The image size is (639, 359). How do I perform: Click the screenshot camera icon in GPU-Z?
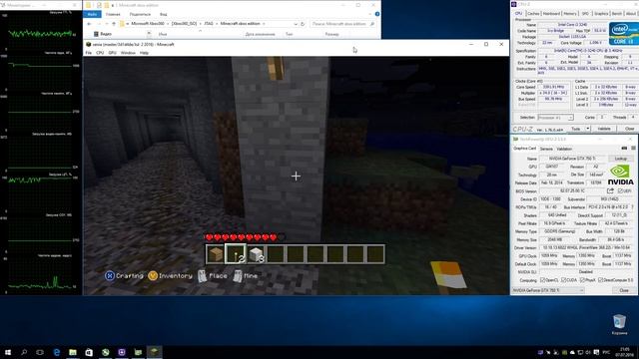tap(624, 149)
